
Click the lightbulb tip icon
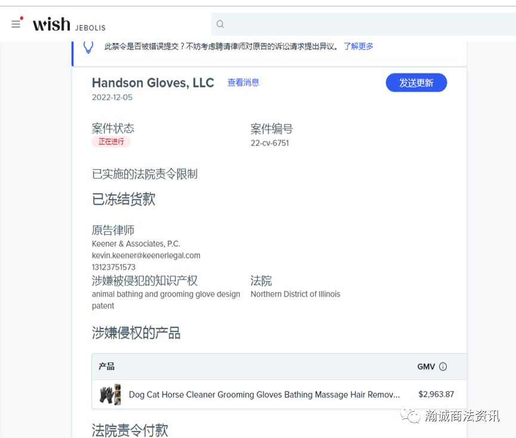[x=88, y=47]
